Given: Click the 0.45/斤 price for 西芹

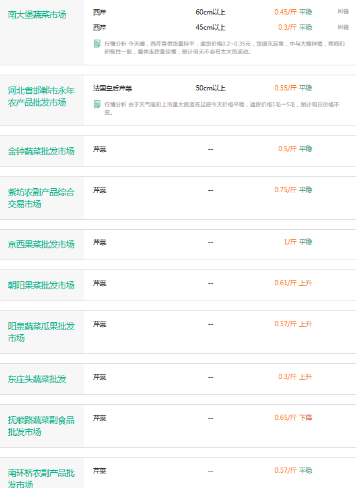Looking at the screenshot, I should click(x=285, y=12).
